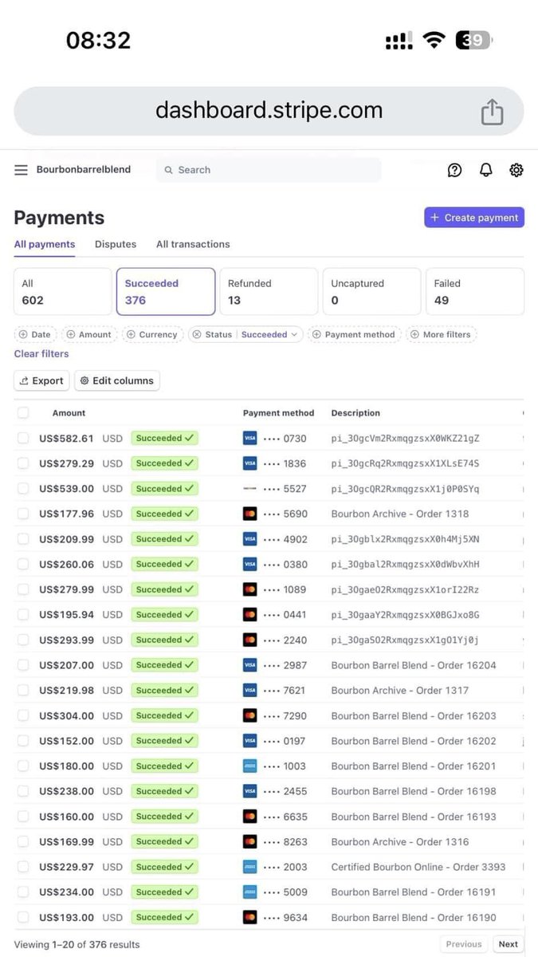538x957 pixels.
Task: Click the card icon for 5527
Action: (x=250, y=488)
